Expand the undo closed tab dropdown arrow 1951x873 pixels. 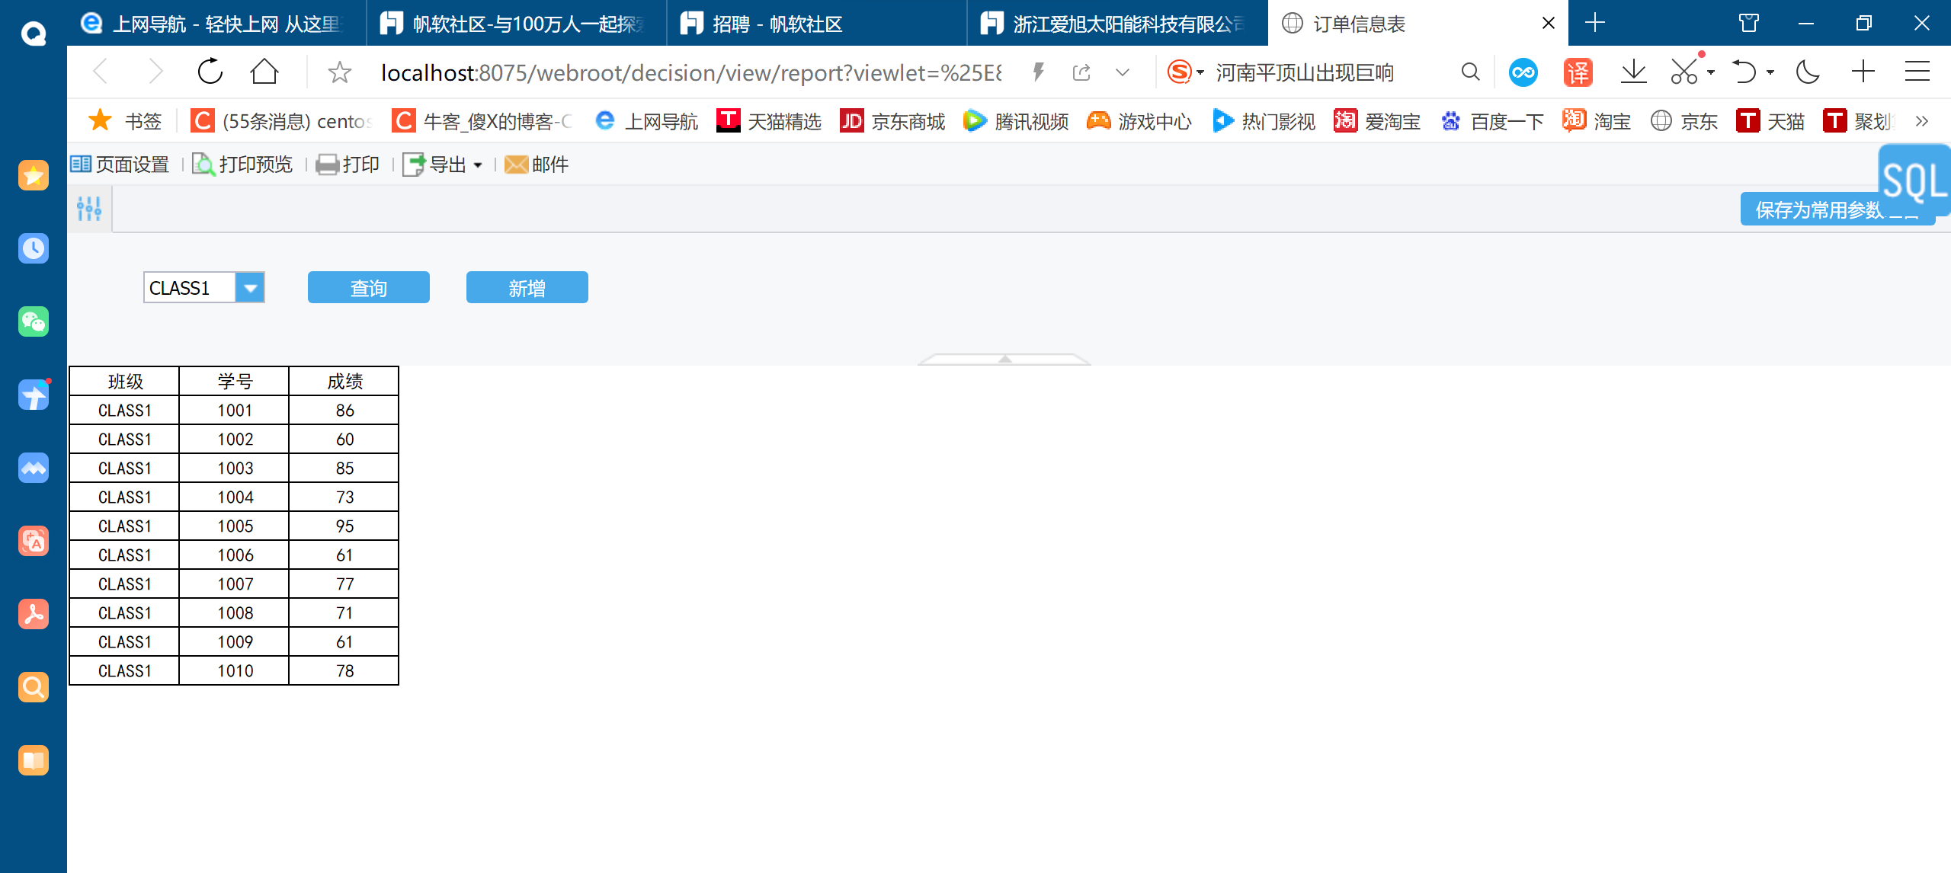[1770, 73]
